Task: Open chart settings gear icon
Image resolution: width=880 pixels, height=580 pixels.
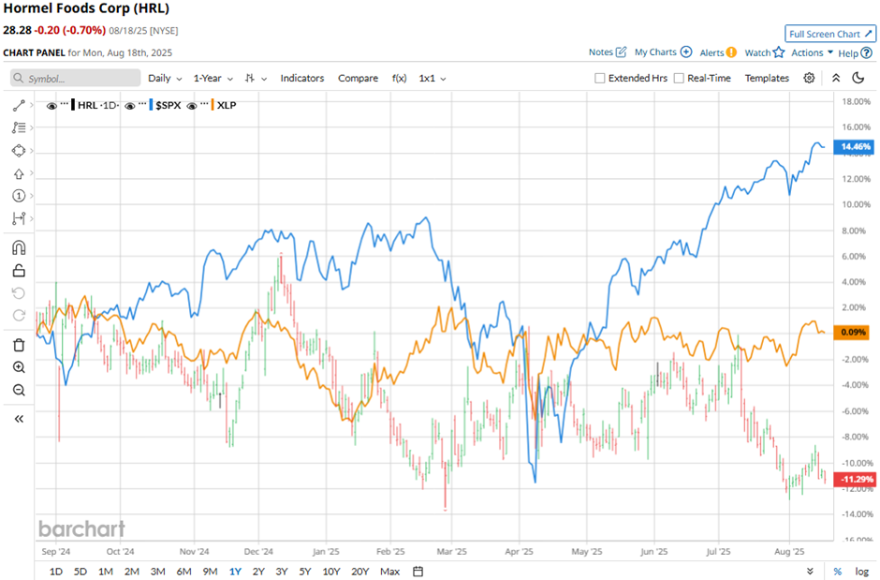Action: click(x=809, y=78)
